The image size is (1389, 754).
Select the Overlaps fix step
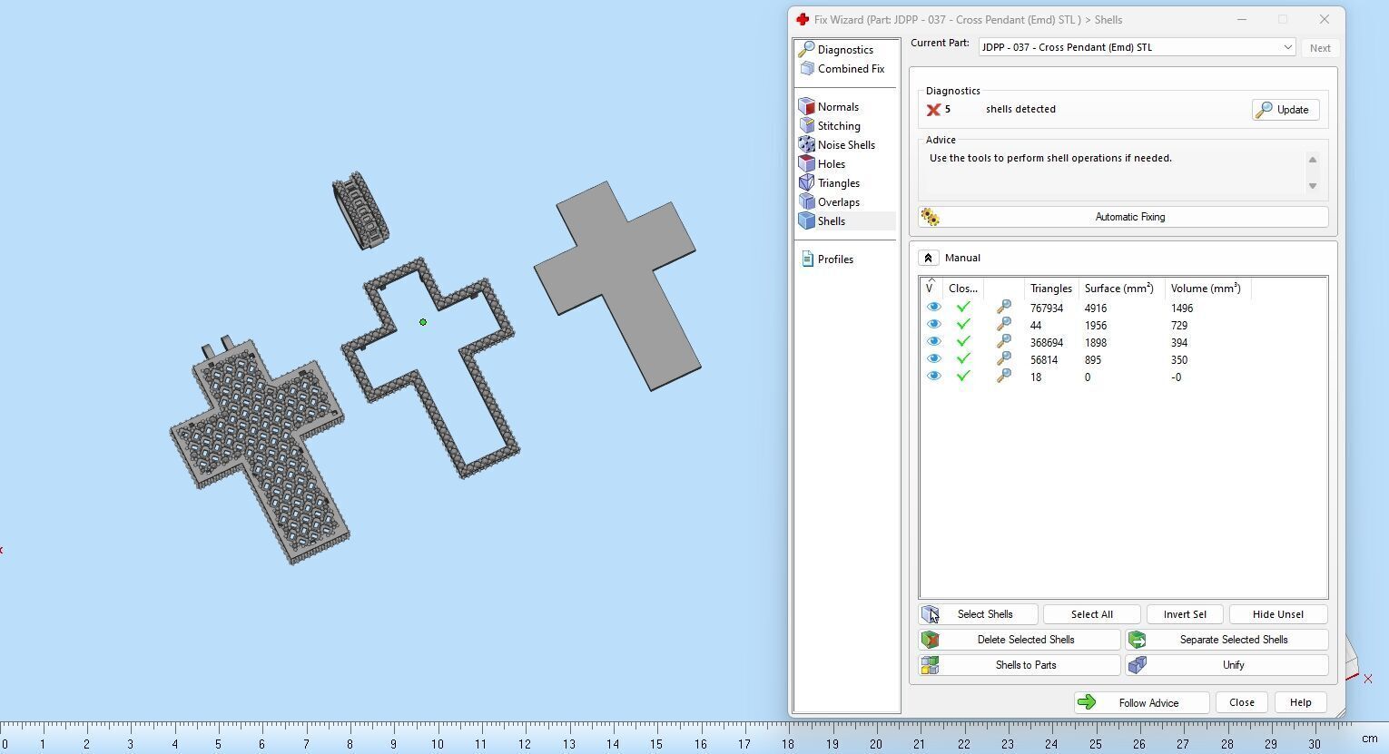(839, 202)
